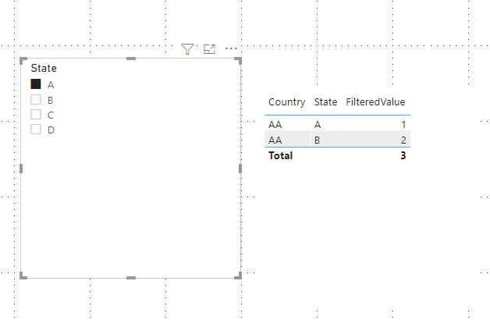Image resolution: width=490 pixels, height=320 pixels.
Task: Grab the slicer's top-left resize handle
Action: (x=23, y=60)
